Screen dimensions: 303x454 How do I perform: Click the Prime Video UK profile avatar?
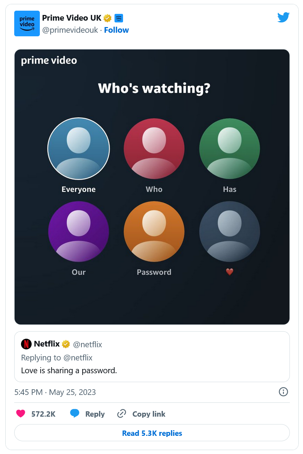[x=27, y=23]
